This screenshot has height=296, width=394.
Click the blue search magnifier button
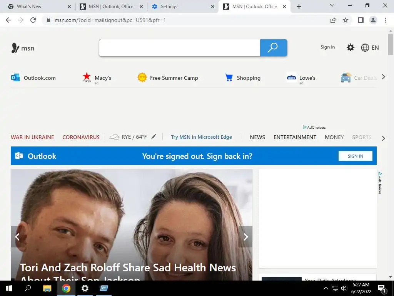point(274,47)
